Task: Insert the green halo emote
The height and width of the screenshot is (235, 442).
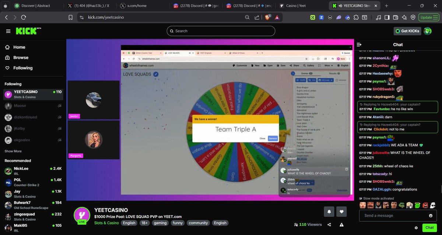Action: (418, 205)
